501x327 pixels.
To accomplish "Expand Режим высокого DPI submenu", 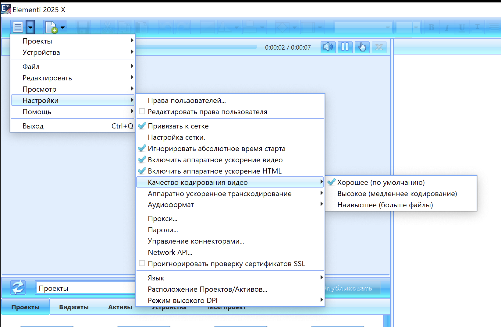I will click(x=230, y=301).
